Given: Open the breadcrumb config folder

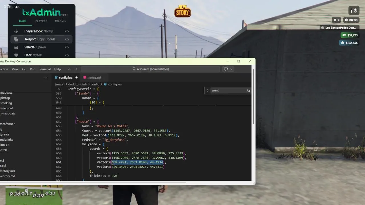Looking at the screenshot, I should coord(95,84).
